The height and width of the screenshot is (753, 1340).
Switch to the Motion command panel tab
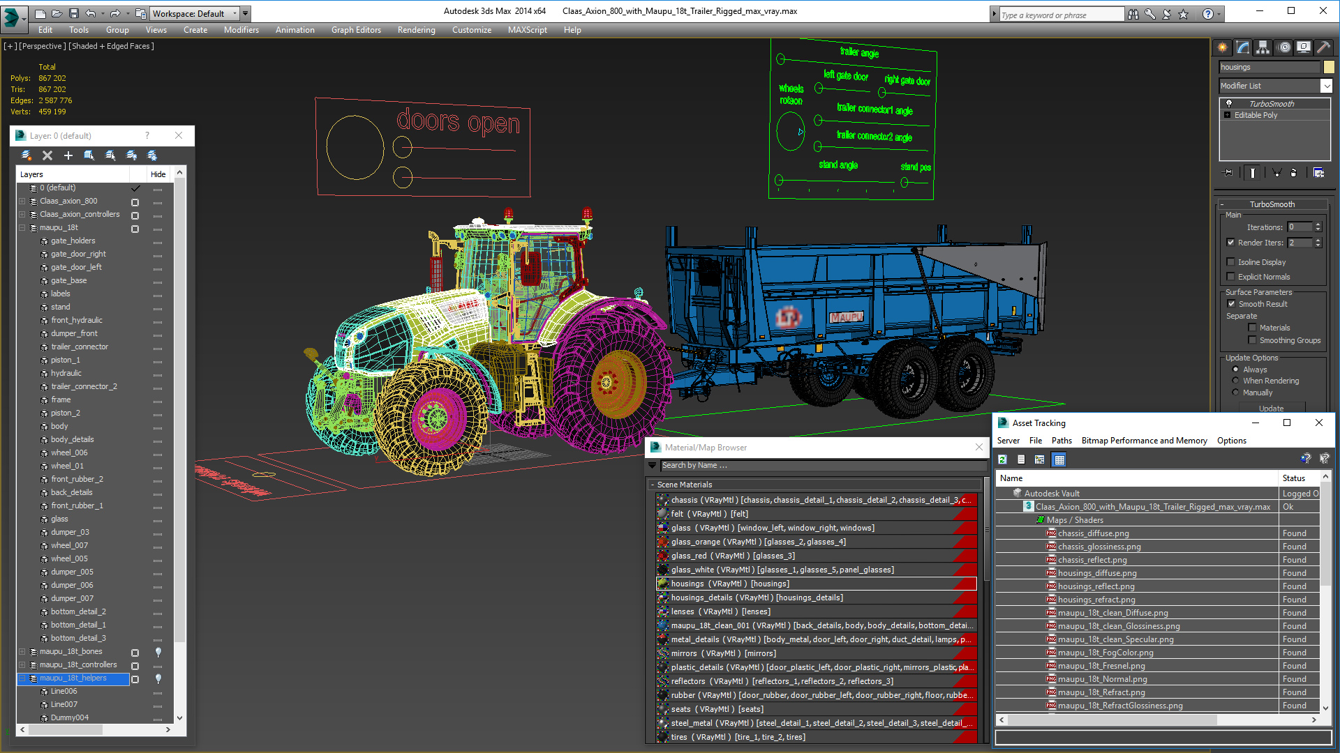click(1284, 47)
